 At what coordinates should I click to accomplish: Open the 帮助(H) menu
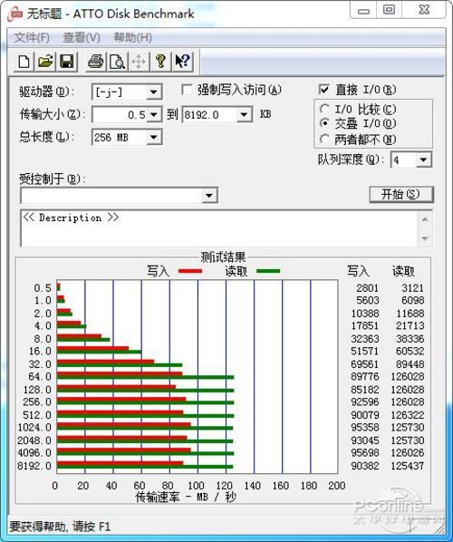(x=132, y=38)
